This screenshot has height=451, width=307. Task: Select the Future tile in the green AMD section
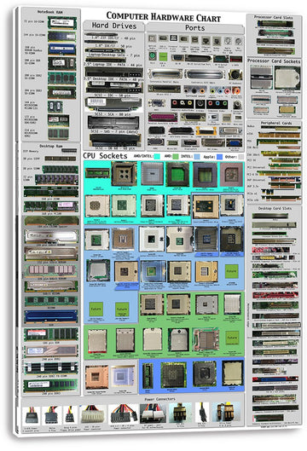click(x=232, y=338)
